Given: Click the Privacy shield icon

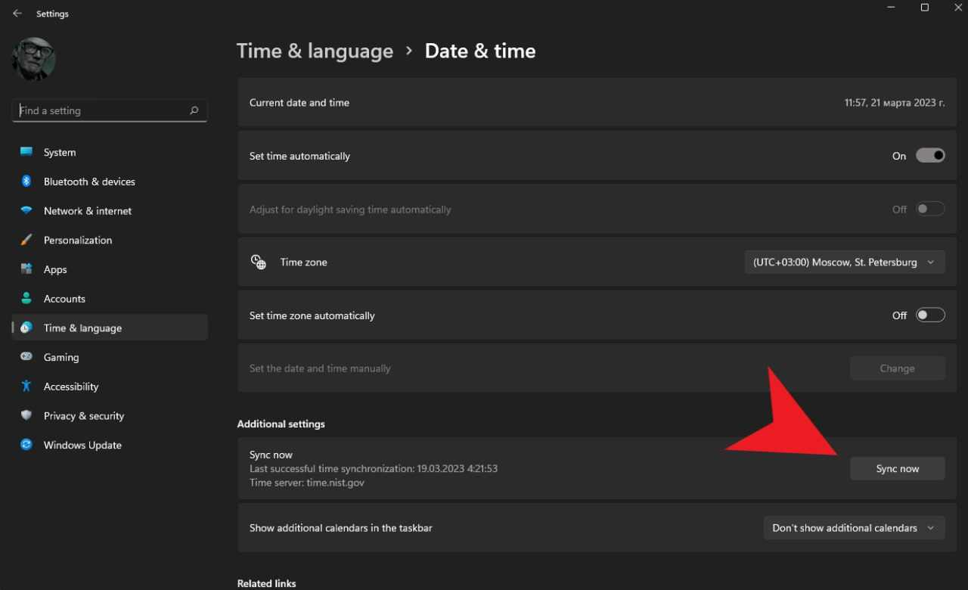Looking at the screenshot, I should 26,415.
